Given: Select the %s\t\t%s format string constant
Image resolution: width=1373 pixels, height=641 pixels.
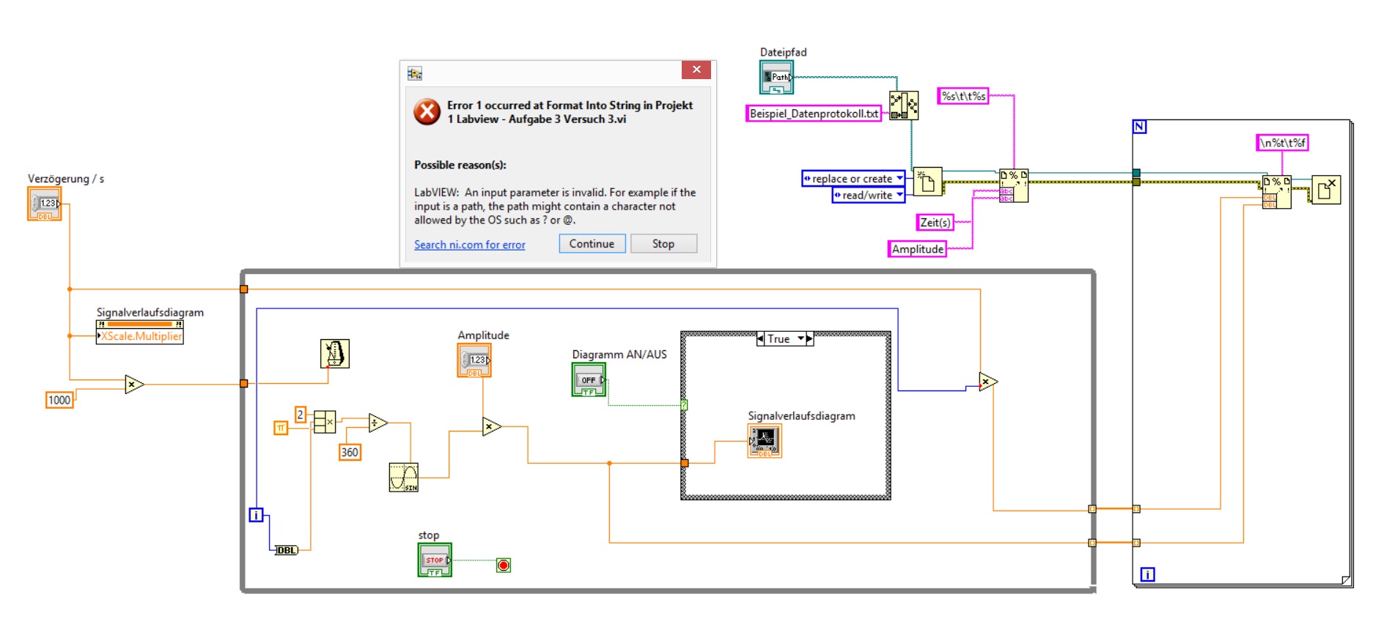Looking at the screenshot, I should click(963, 96).
